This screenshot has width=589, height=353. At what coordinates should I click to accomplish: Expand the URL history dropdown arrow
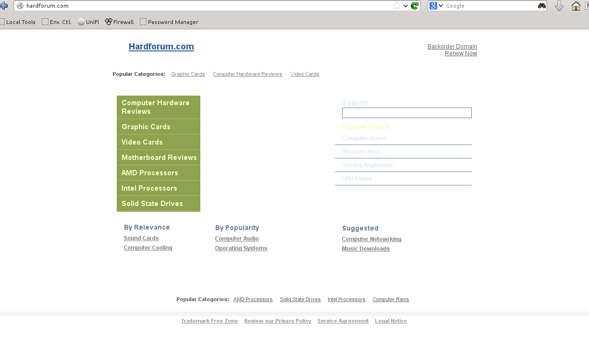[405, 6]
